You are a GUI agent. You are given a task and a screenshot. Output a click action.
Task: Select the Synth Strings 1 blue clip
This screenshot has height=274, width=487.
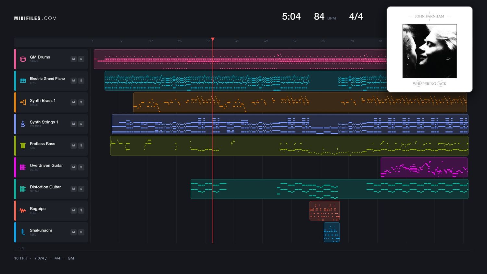click(x=290, y=124)
